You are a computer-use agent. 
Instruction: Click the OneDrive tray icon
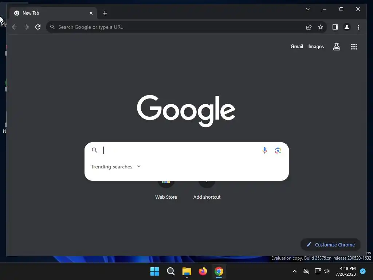[x=306, y=271]
